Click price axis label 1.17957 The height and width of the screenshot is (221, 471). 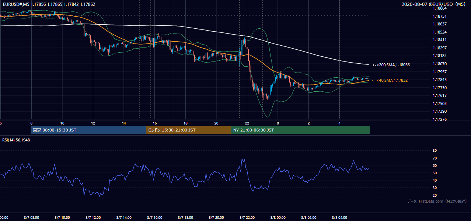click(x=440, y=72)
